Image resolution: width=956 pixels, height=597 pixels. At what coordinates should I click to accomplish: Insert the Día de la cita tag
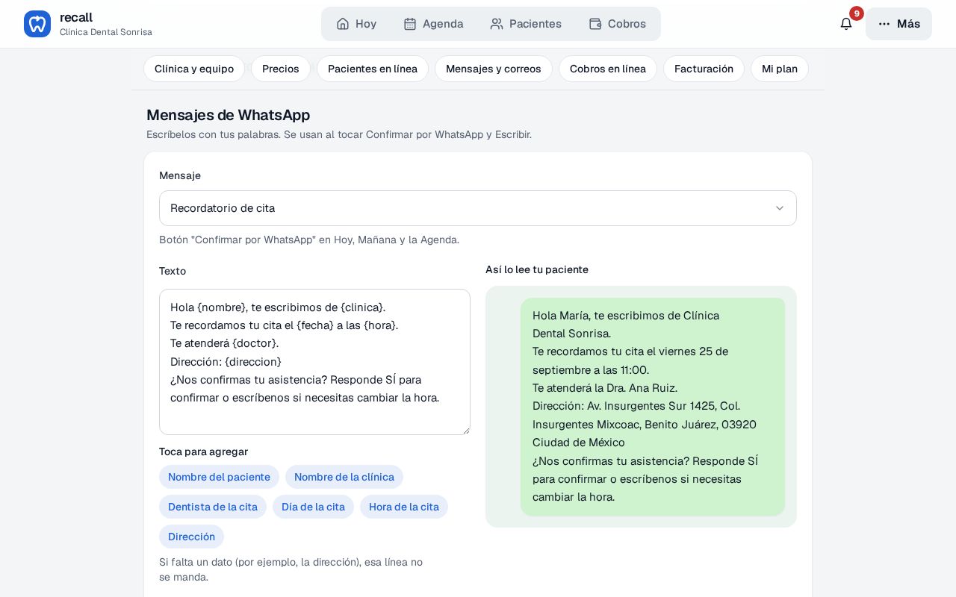(313, 507)
